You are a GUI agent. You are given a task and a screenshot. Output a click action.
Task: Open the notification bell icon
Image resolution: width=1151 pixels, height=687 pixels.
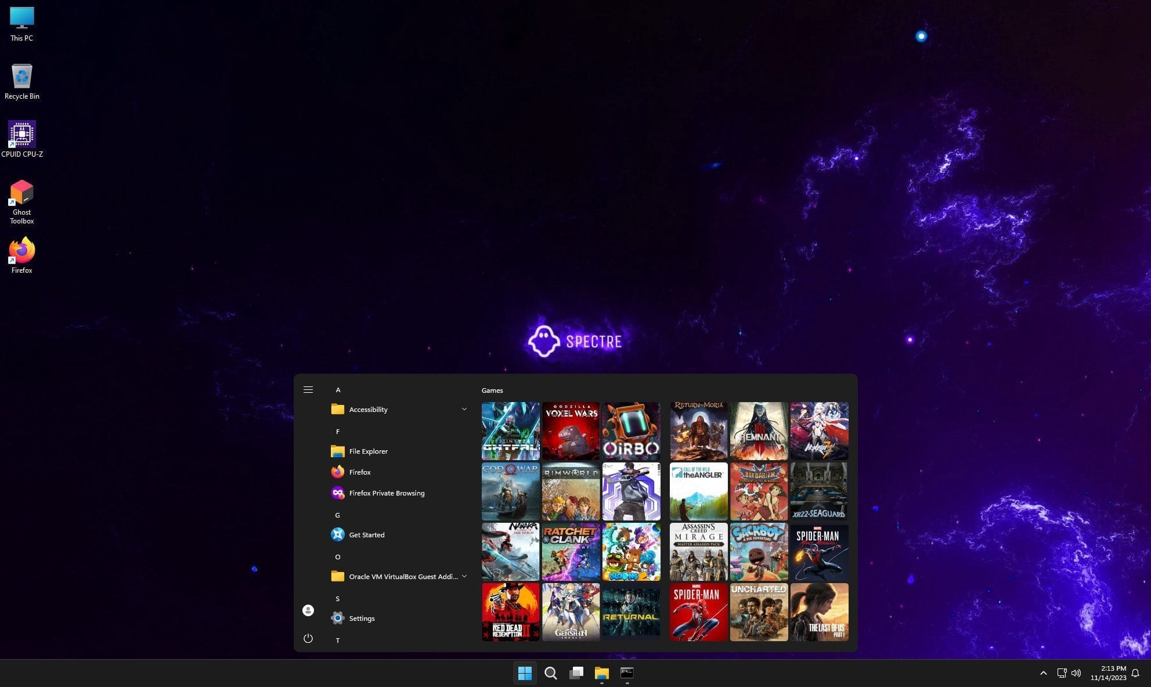[x=1136, y=673]
